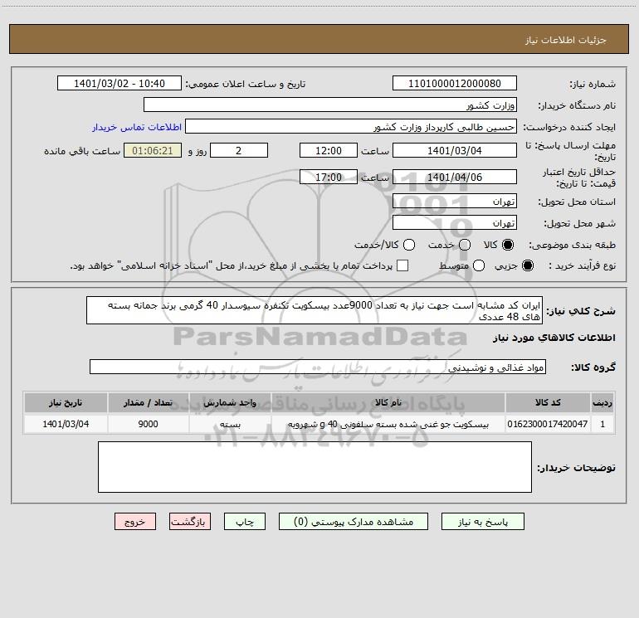639x618 pixels.
Task: Click the کد کالا column header
Action: click(548, 402)
